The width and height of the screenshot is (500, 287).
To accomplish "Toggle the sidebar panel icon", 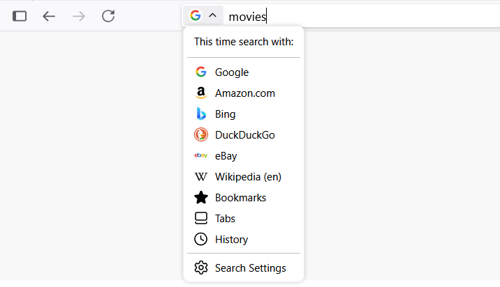I will tap(20, 16).
